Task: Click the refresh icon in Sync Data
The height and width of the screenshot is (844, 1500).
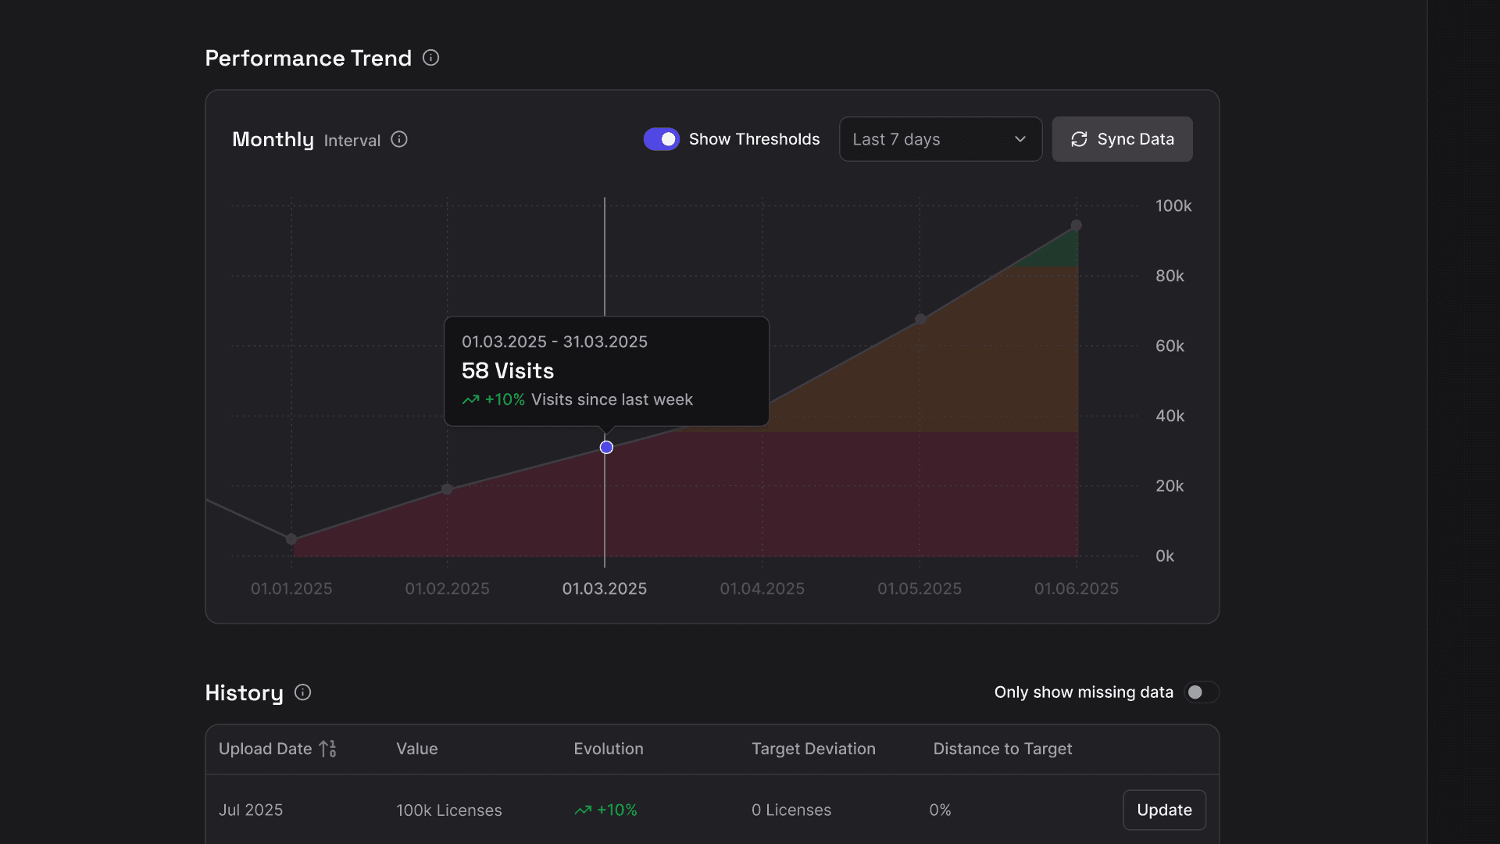Action: tap(1079, 139)
